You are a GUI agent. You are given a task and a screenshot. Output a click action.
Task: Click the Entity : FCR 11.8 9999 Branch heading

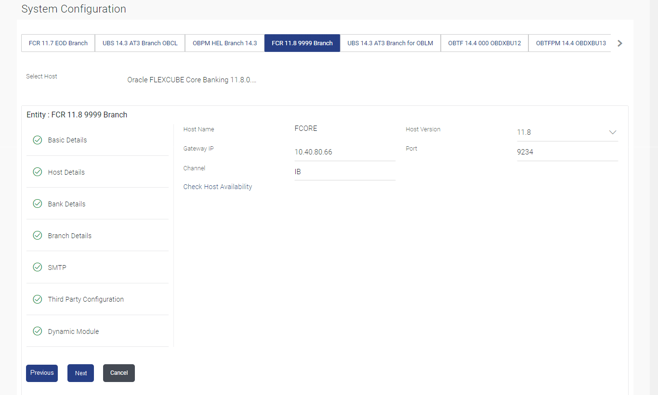pyautogui.click(x=77, y=115)
